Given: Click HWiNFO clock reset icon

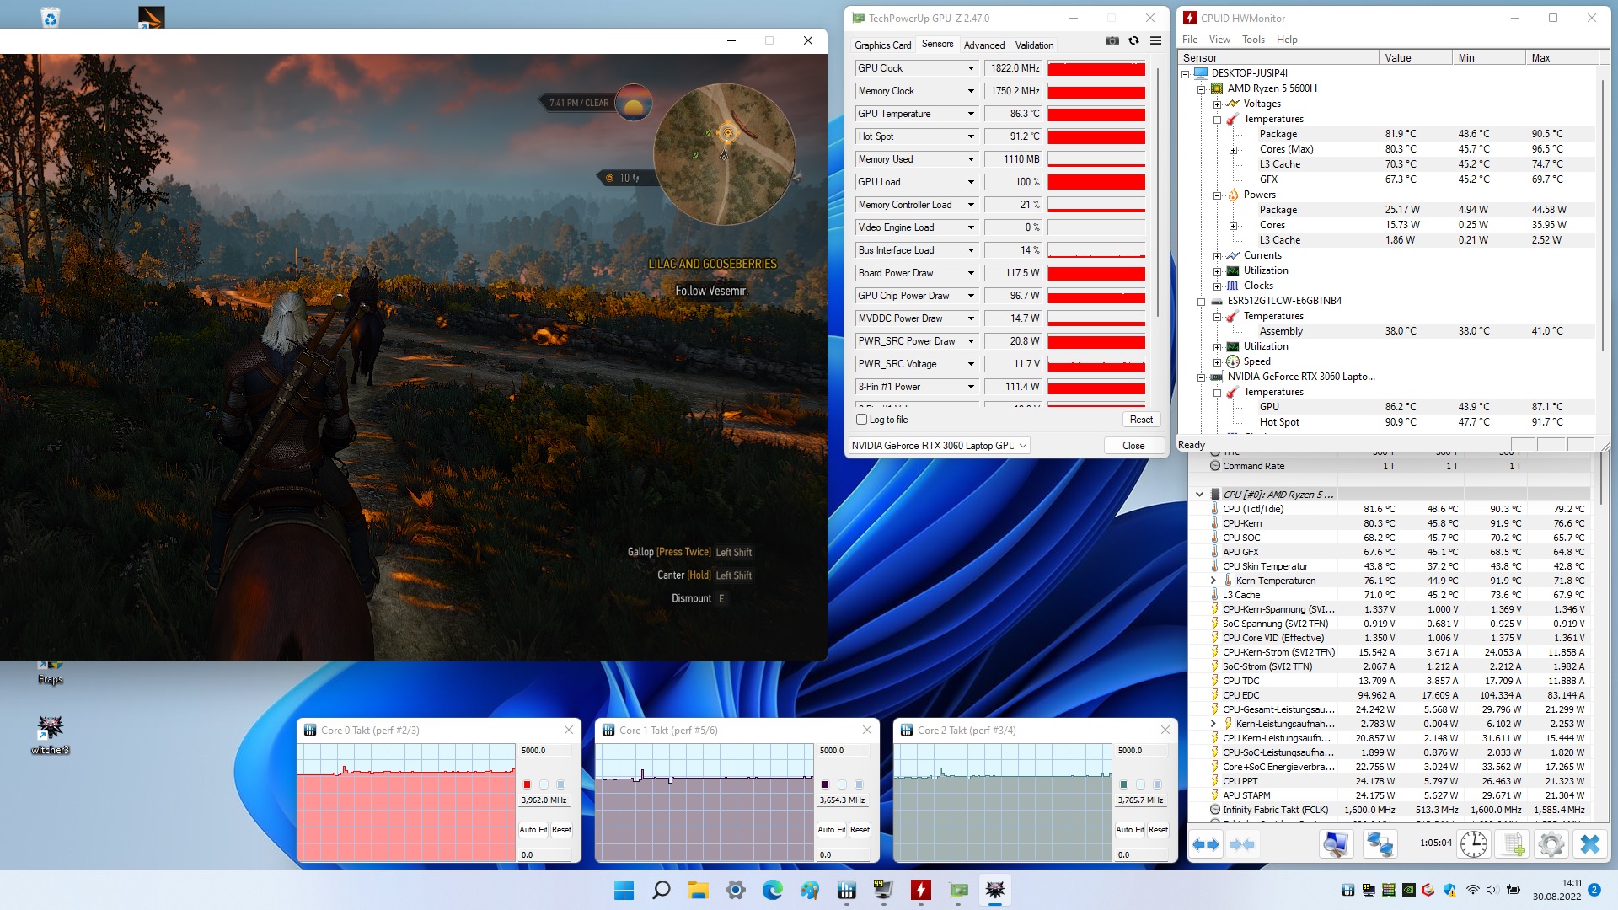Looking at the screenshot, I should (x=1473, y=844).
